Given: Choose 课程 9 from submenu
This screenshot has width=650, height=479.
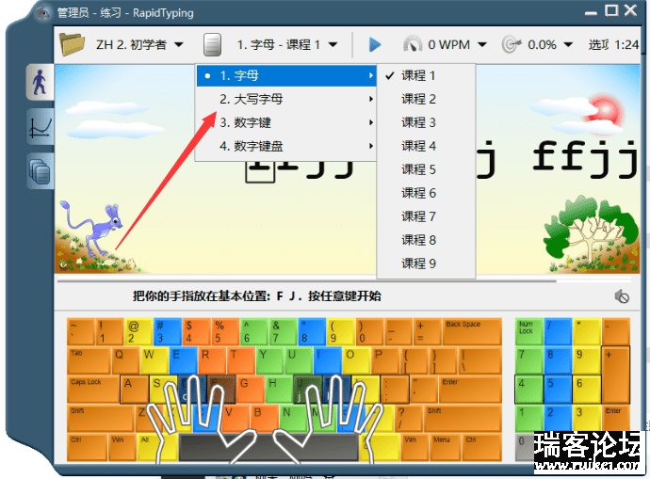Looking at the screenshot, I should coord(426,263).
